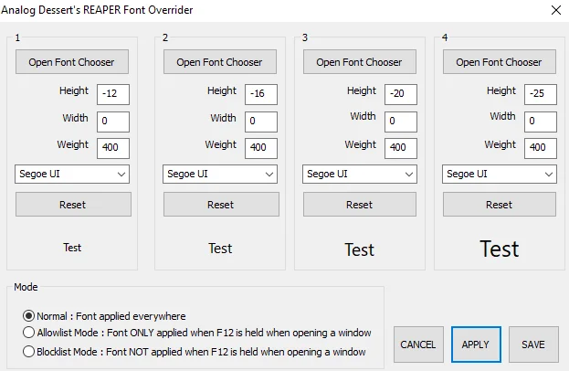Open Font Chooser in group 1

pyautogui.click(x=72, y=62)
